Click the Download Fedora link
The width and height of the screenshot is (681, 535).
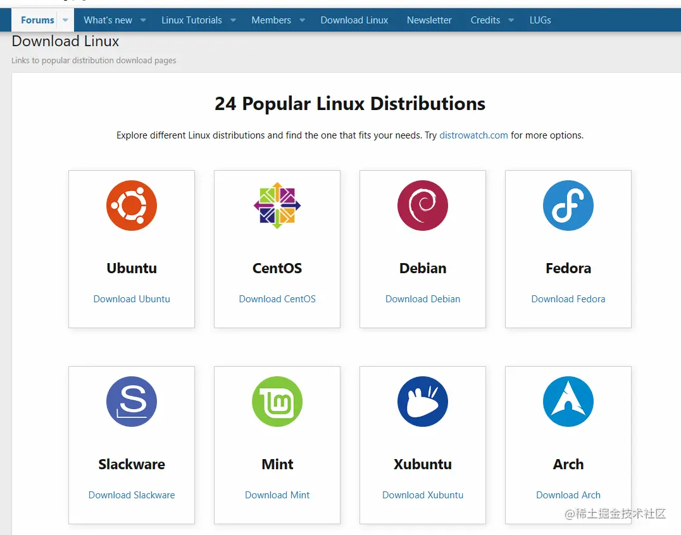click(568, 299)
